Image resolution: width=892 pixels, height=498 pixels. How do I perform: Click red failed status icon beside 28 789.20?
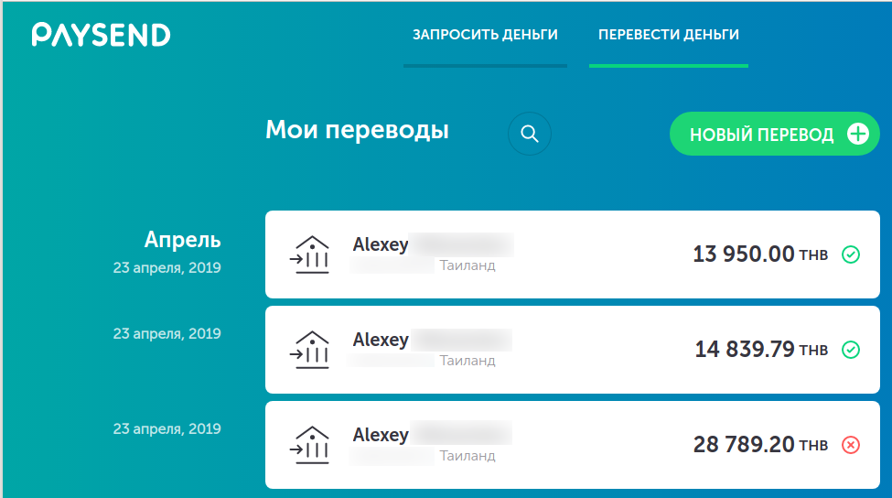coord(850,445)
